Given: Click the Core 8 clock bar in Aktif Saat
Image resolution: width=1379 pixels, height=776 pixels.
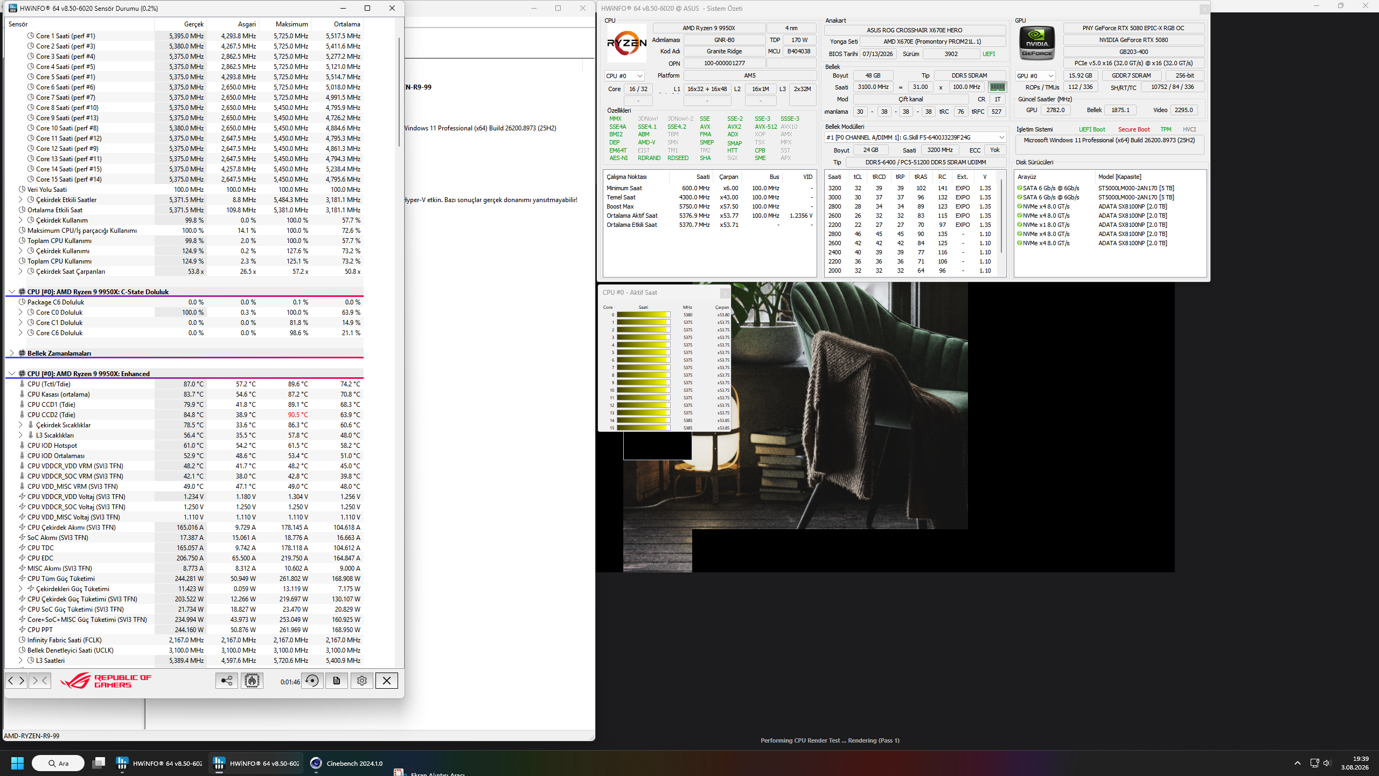Looking at the screenshot, I should click(x=644, y=375).
